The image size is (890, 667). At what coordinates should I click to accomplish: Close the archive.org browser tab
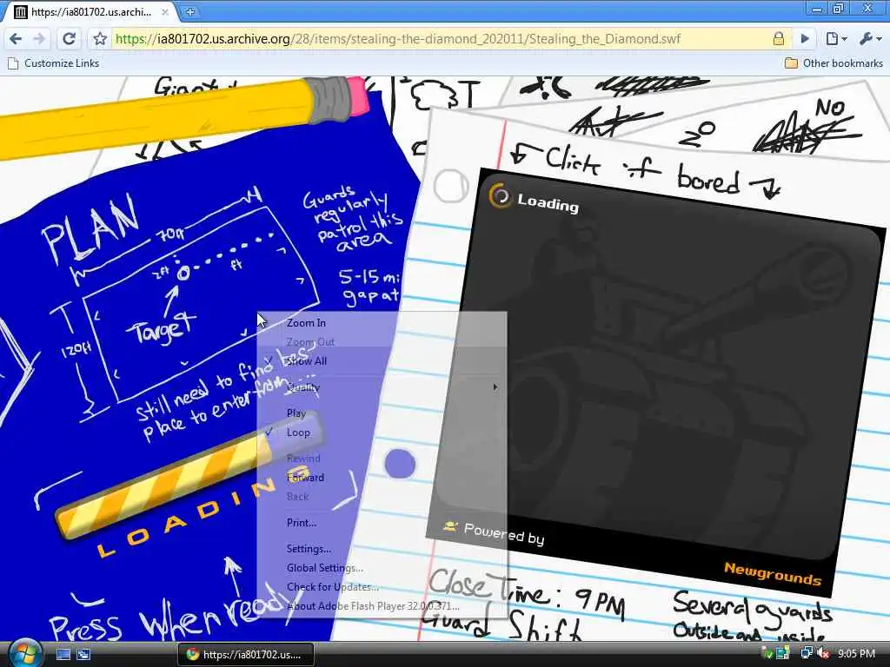click(x=164, y=11)
